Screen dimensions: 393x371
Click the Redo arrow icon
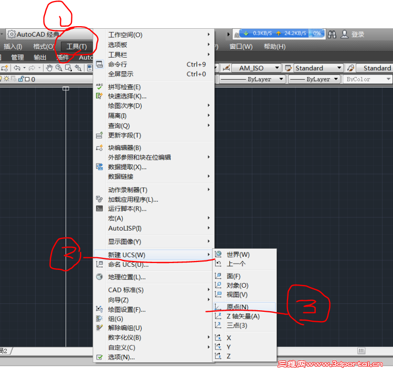point(32,68)
